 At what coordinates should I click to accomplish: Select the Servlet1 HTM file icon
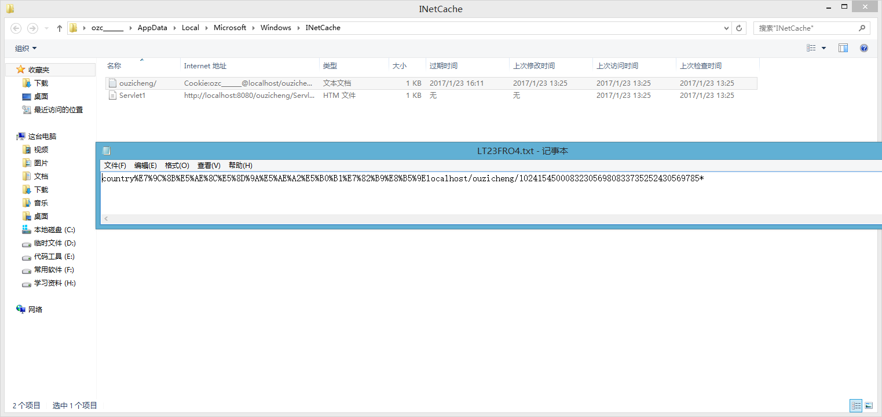[x=113, y=95]
